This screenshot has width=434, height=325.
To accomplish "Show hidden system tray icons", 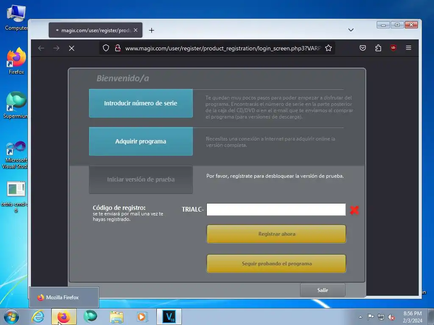I will (x=360, y=317).
